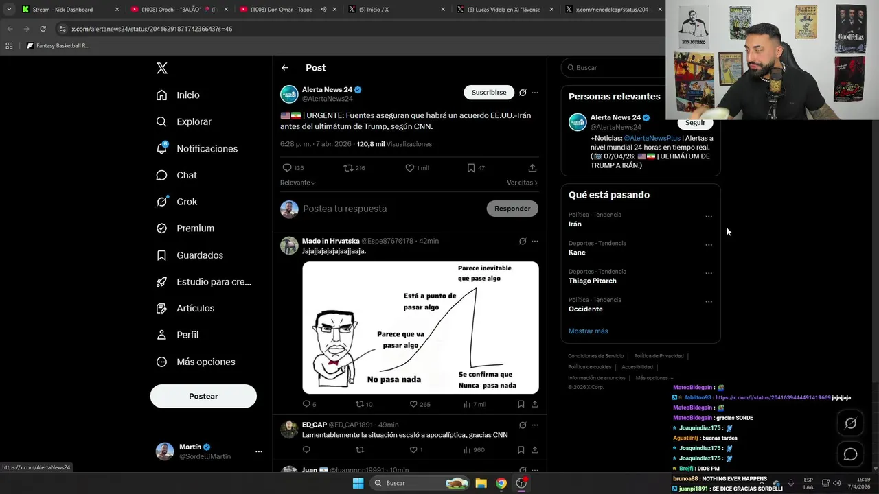Screen dimensions: 879x494
Task: Open more options for Irán trend
Action: pyautogui.click(x=709, y=217)
